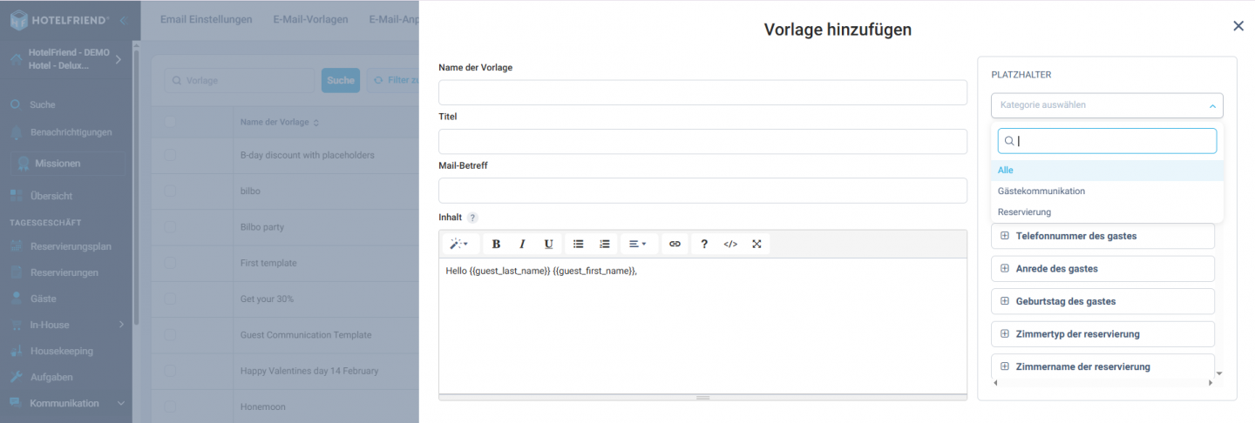
Task: Toggle bold formatting in editor toolbar
Action: pyautogui.click(x=496, y=245)
